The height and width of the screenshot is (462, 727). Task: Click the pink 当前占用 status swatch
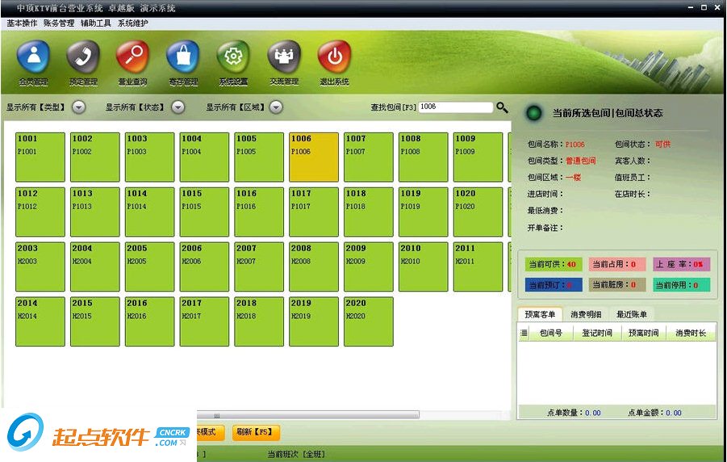tap(617, 264)
